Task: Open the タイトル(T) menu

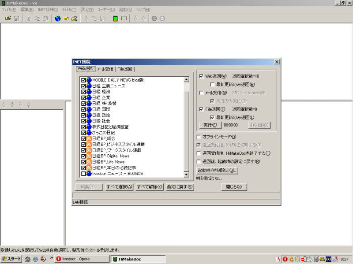Action: coord(69,10)
